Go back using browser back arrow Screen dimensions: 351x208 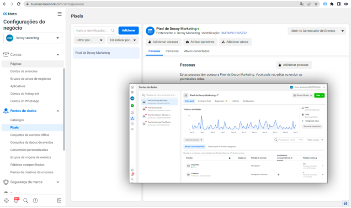click(5, 4)
